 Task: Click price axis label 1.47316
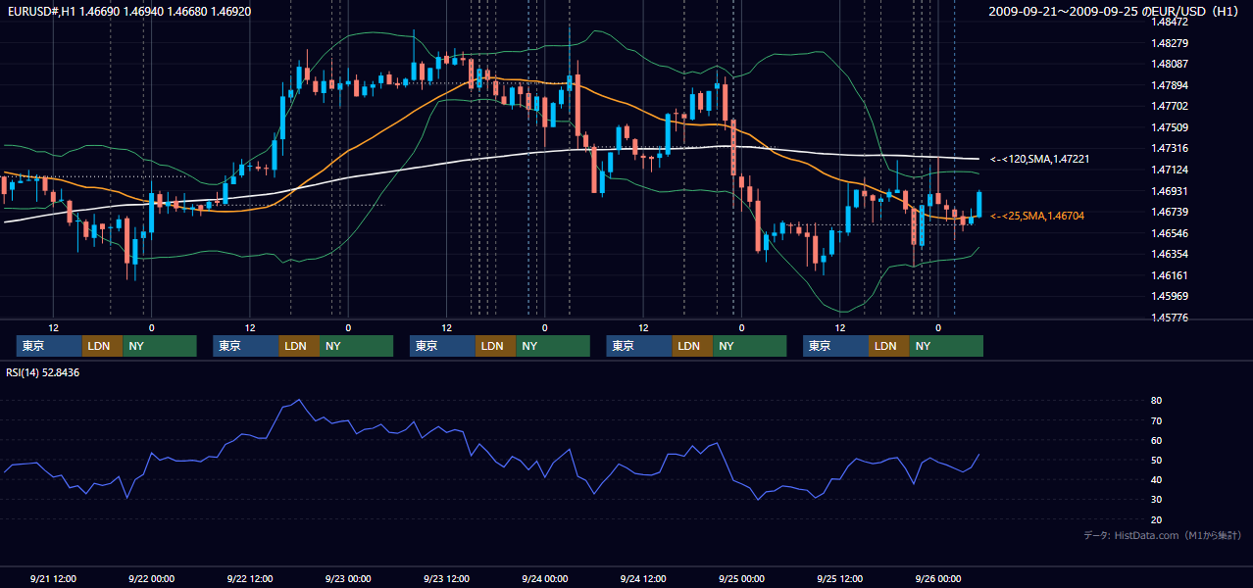1170,148
